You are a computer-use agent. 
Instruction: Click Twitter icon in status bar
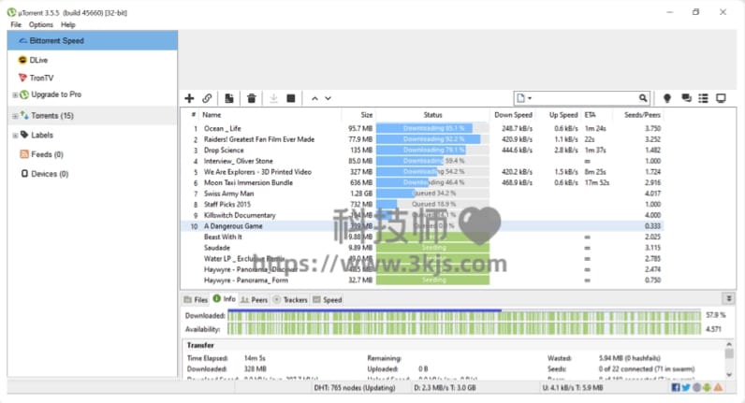coord(686,388)
